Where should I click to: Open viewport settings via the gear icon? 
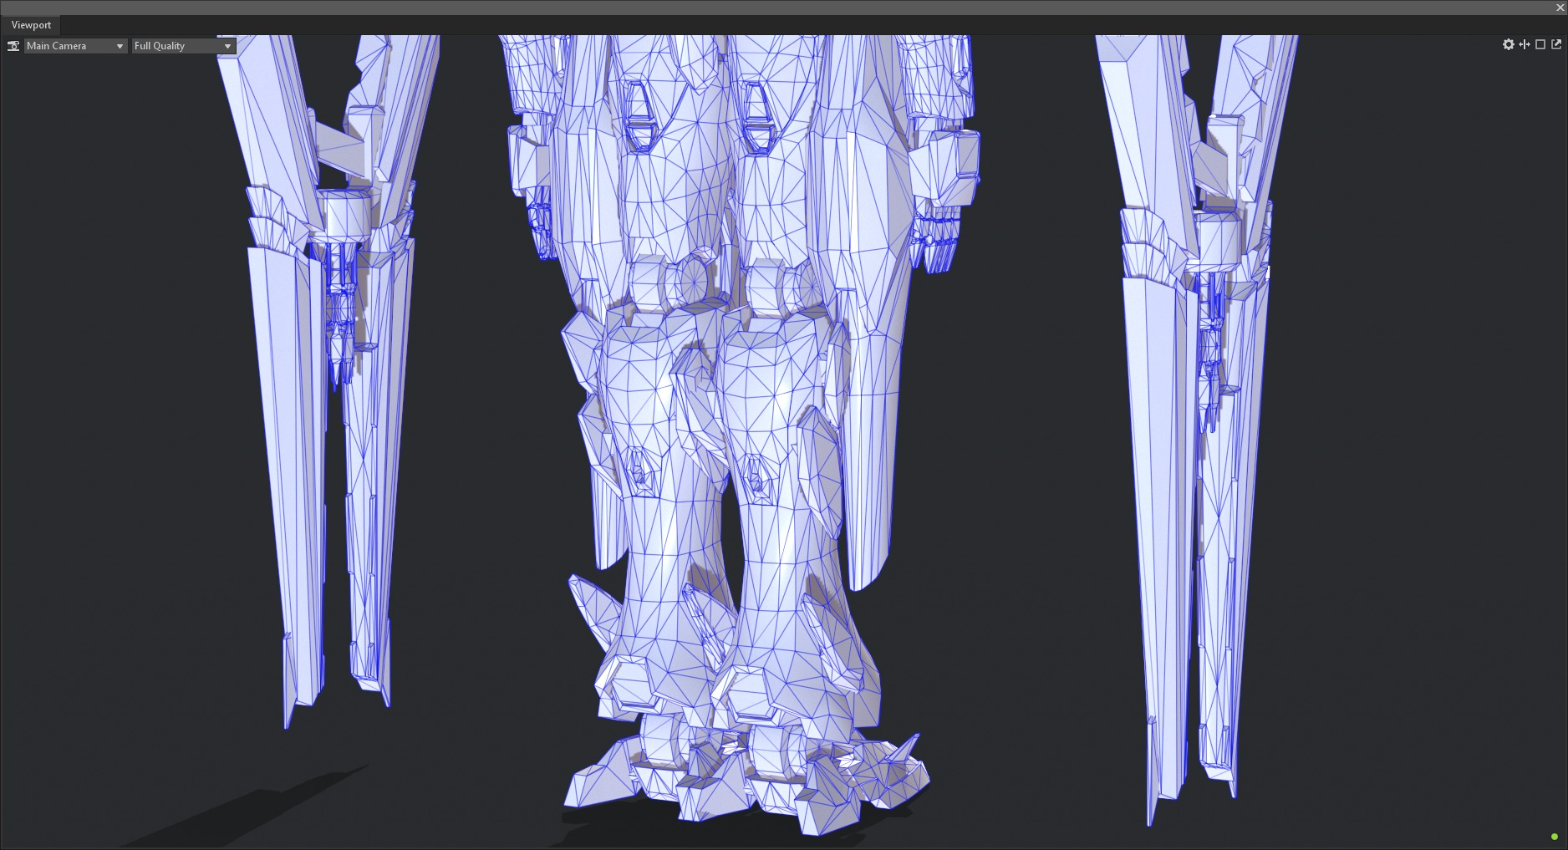[1509, 44]
